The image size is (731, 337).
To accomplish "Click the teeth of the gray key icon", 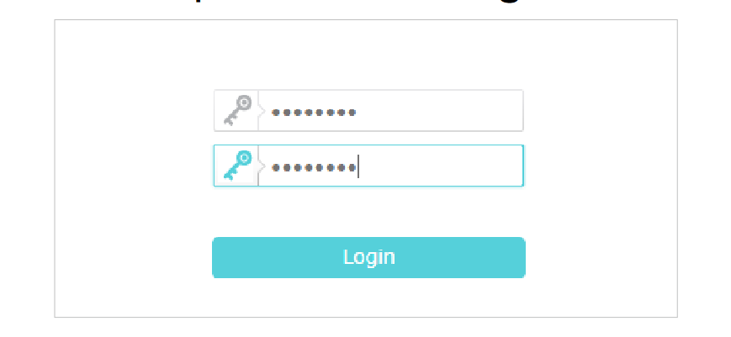I will [x=230, y=121].
